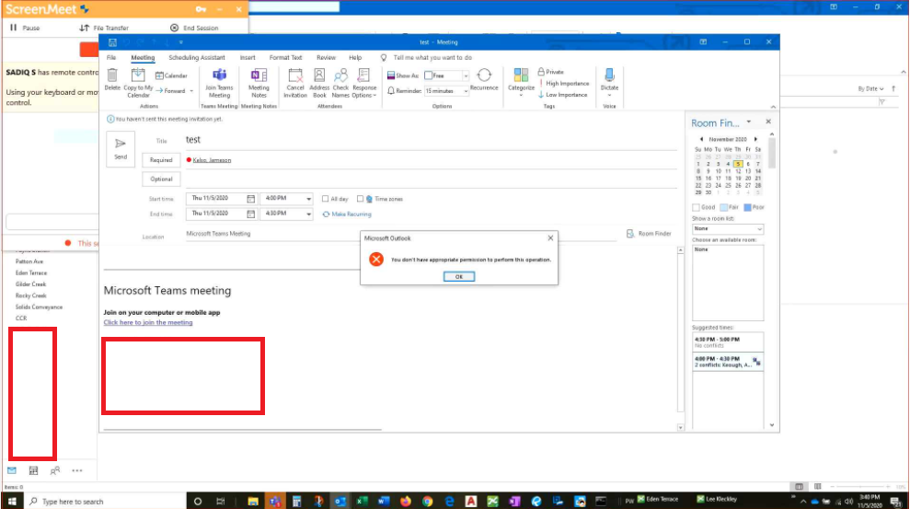
Task: Go to next month in Room Finder calendar
Action: coord(755,139)
